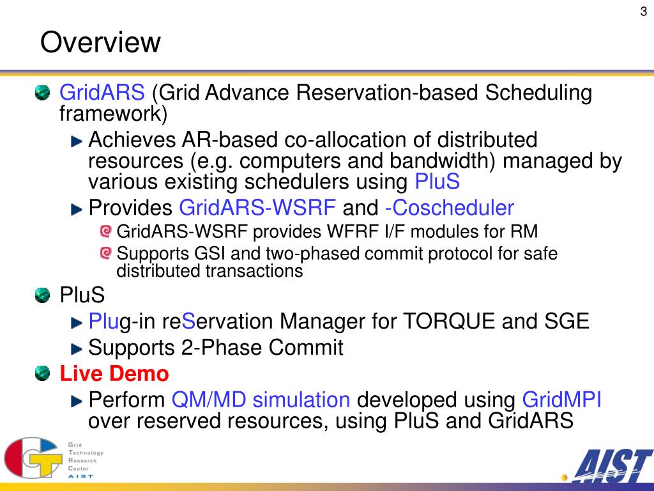This screenshot has width=654, height=491.
Task: Click the globe bullet beside GridARS
Action: (x=42, y=93)
